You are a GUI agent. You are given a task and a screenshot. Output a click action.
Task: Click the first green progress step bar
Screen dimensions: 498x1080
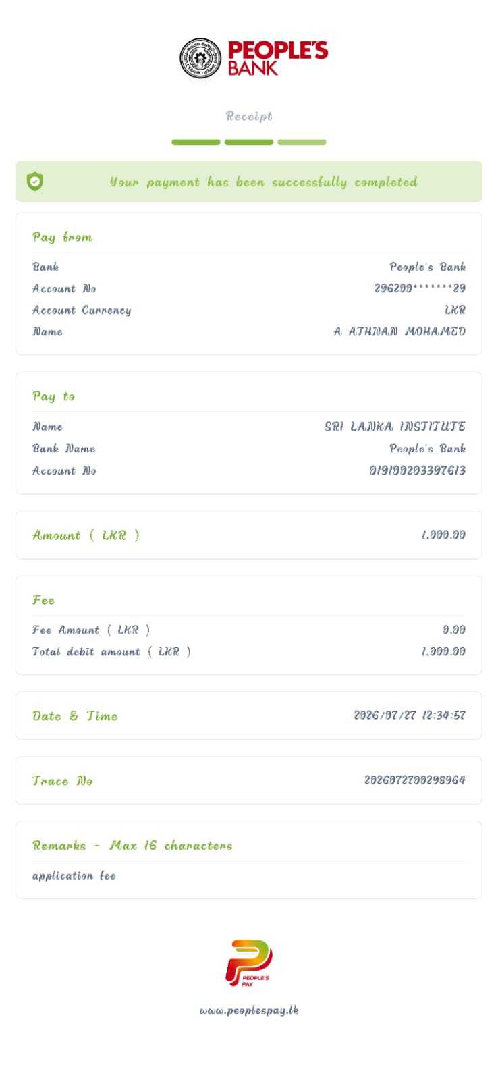(196, 142)
